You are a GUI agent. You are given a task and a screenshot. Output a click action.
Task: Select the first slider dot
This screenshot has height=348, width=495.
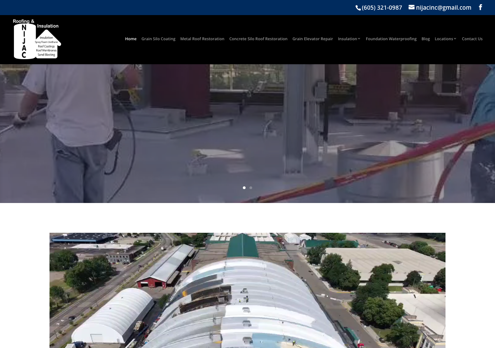coord(244,188)
